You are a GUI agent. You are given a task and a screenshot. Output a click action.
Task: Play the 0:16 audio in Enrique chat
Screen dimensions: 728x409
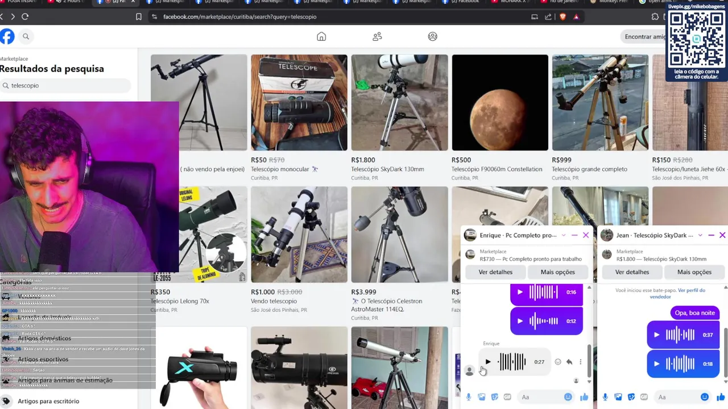(x=520, y=292)
